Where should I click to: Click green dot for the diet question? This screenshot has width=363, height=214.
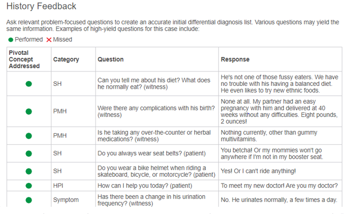[x=29, y=84]
